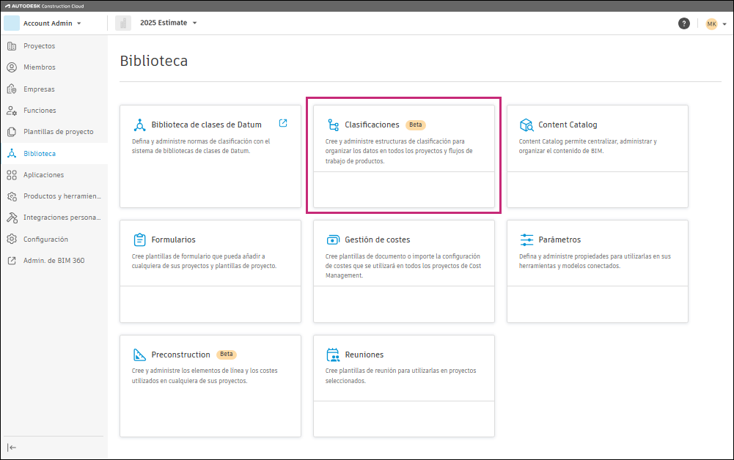Click the Miembros person icon

12,67
